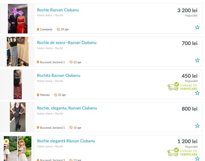This screenshot has height=161, width=205.
Task: Click the Livrare cu Verificare badge for 1 200 lei listing
Action: [x=182, y=152]
